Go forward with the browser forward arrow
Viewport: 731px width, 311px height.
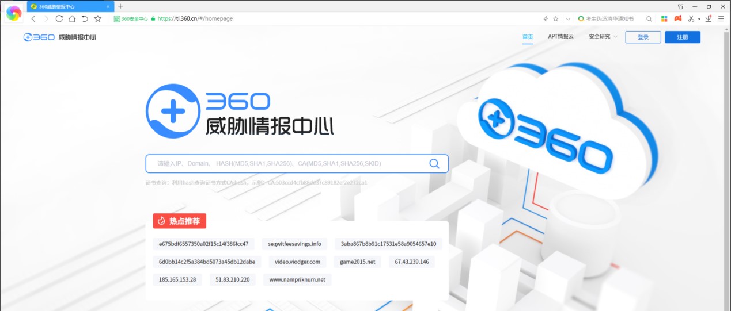pos(46,18)
